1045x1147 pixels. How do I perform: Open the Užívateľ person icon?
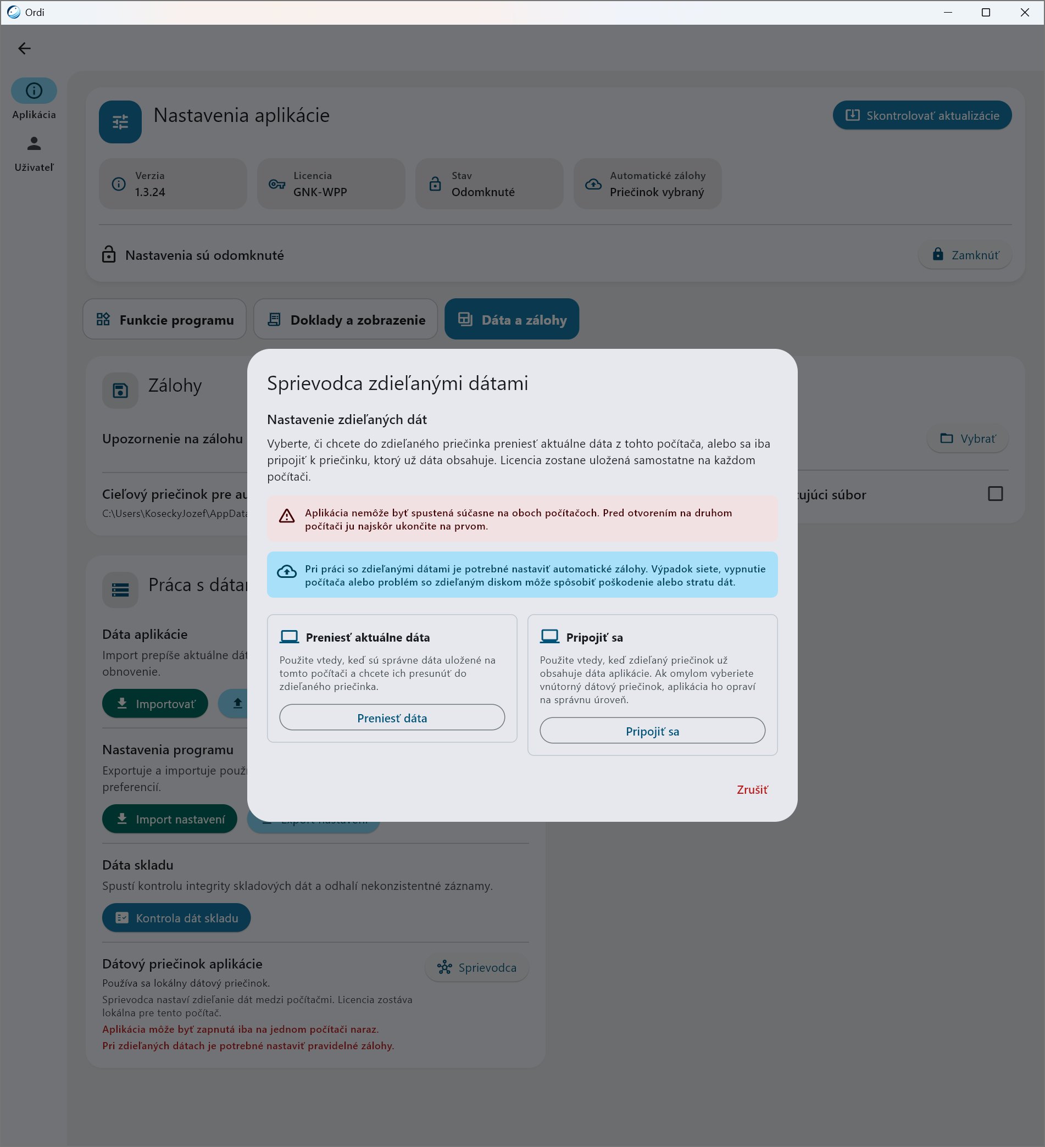pos(34,143)
